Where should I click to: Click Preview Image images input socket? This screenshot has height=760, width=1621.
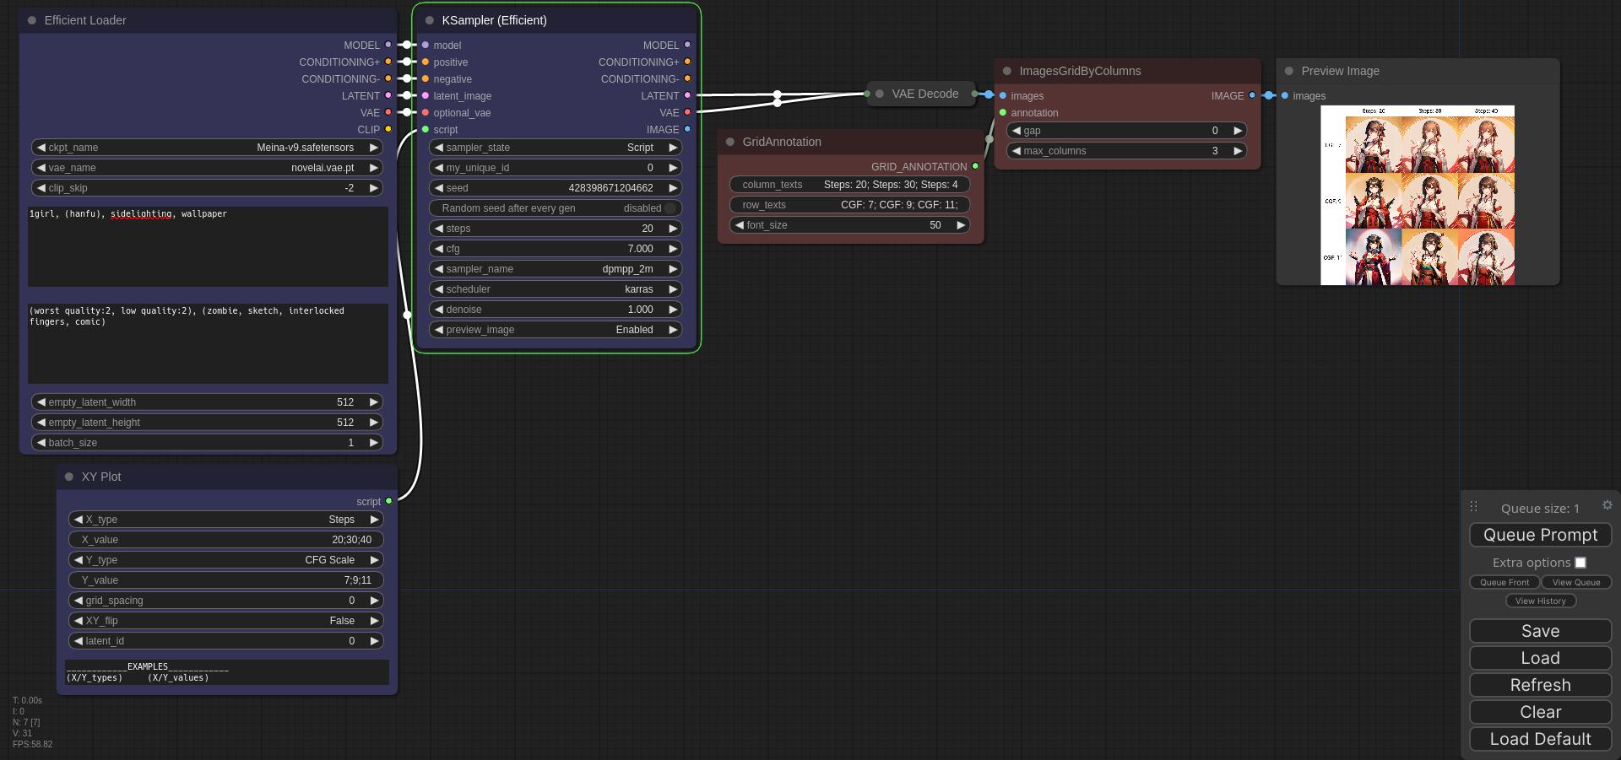pyautogui.click(x=1285, y=95)
